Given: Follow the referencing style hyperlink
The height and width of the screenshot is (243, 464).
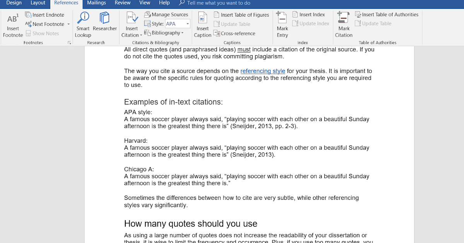Looking at the screenshot, I should pyautogui.click(x=263, y=71).
